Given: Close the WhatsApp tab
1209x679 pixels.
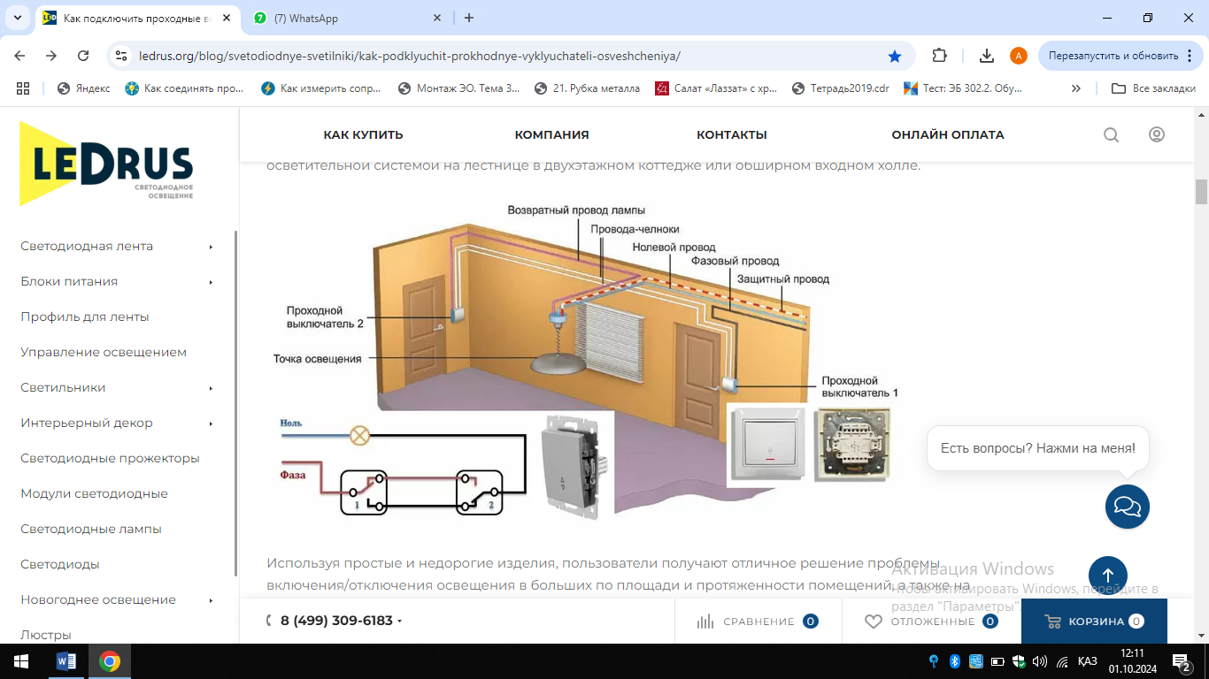Looking at the screenshot, I should (437, 18).
